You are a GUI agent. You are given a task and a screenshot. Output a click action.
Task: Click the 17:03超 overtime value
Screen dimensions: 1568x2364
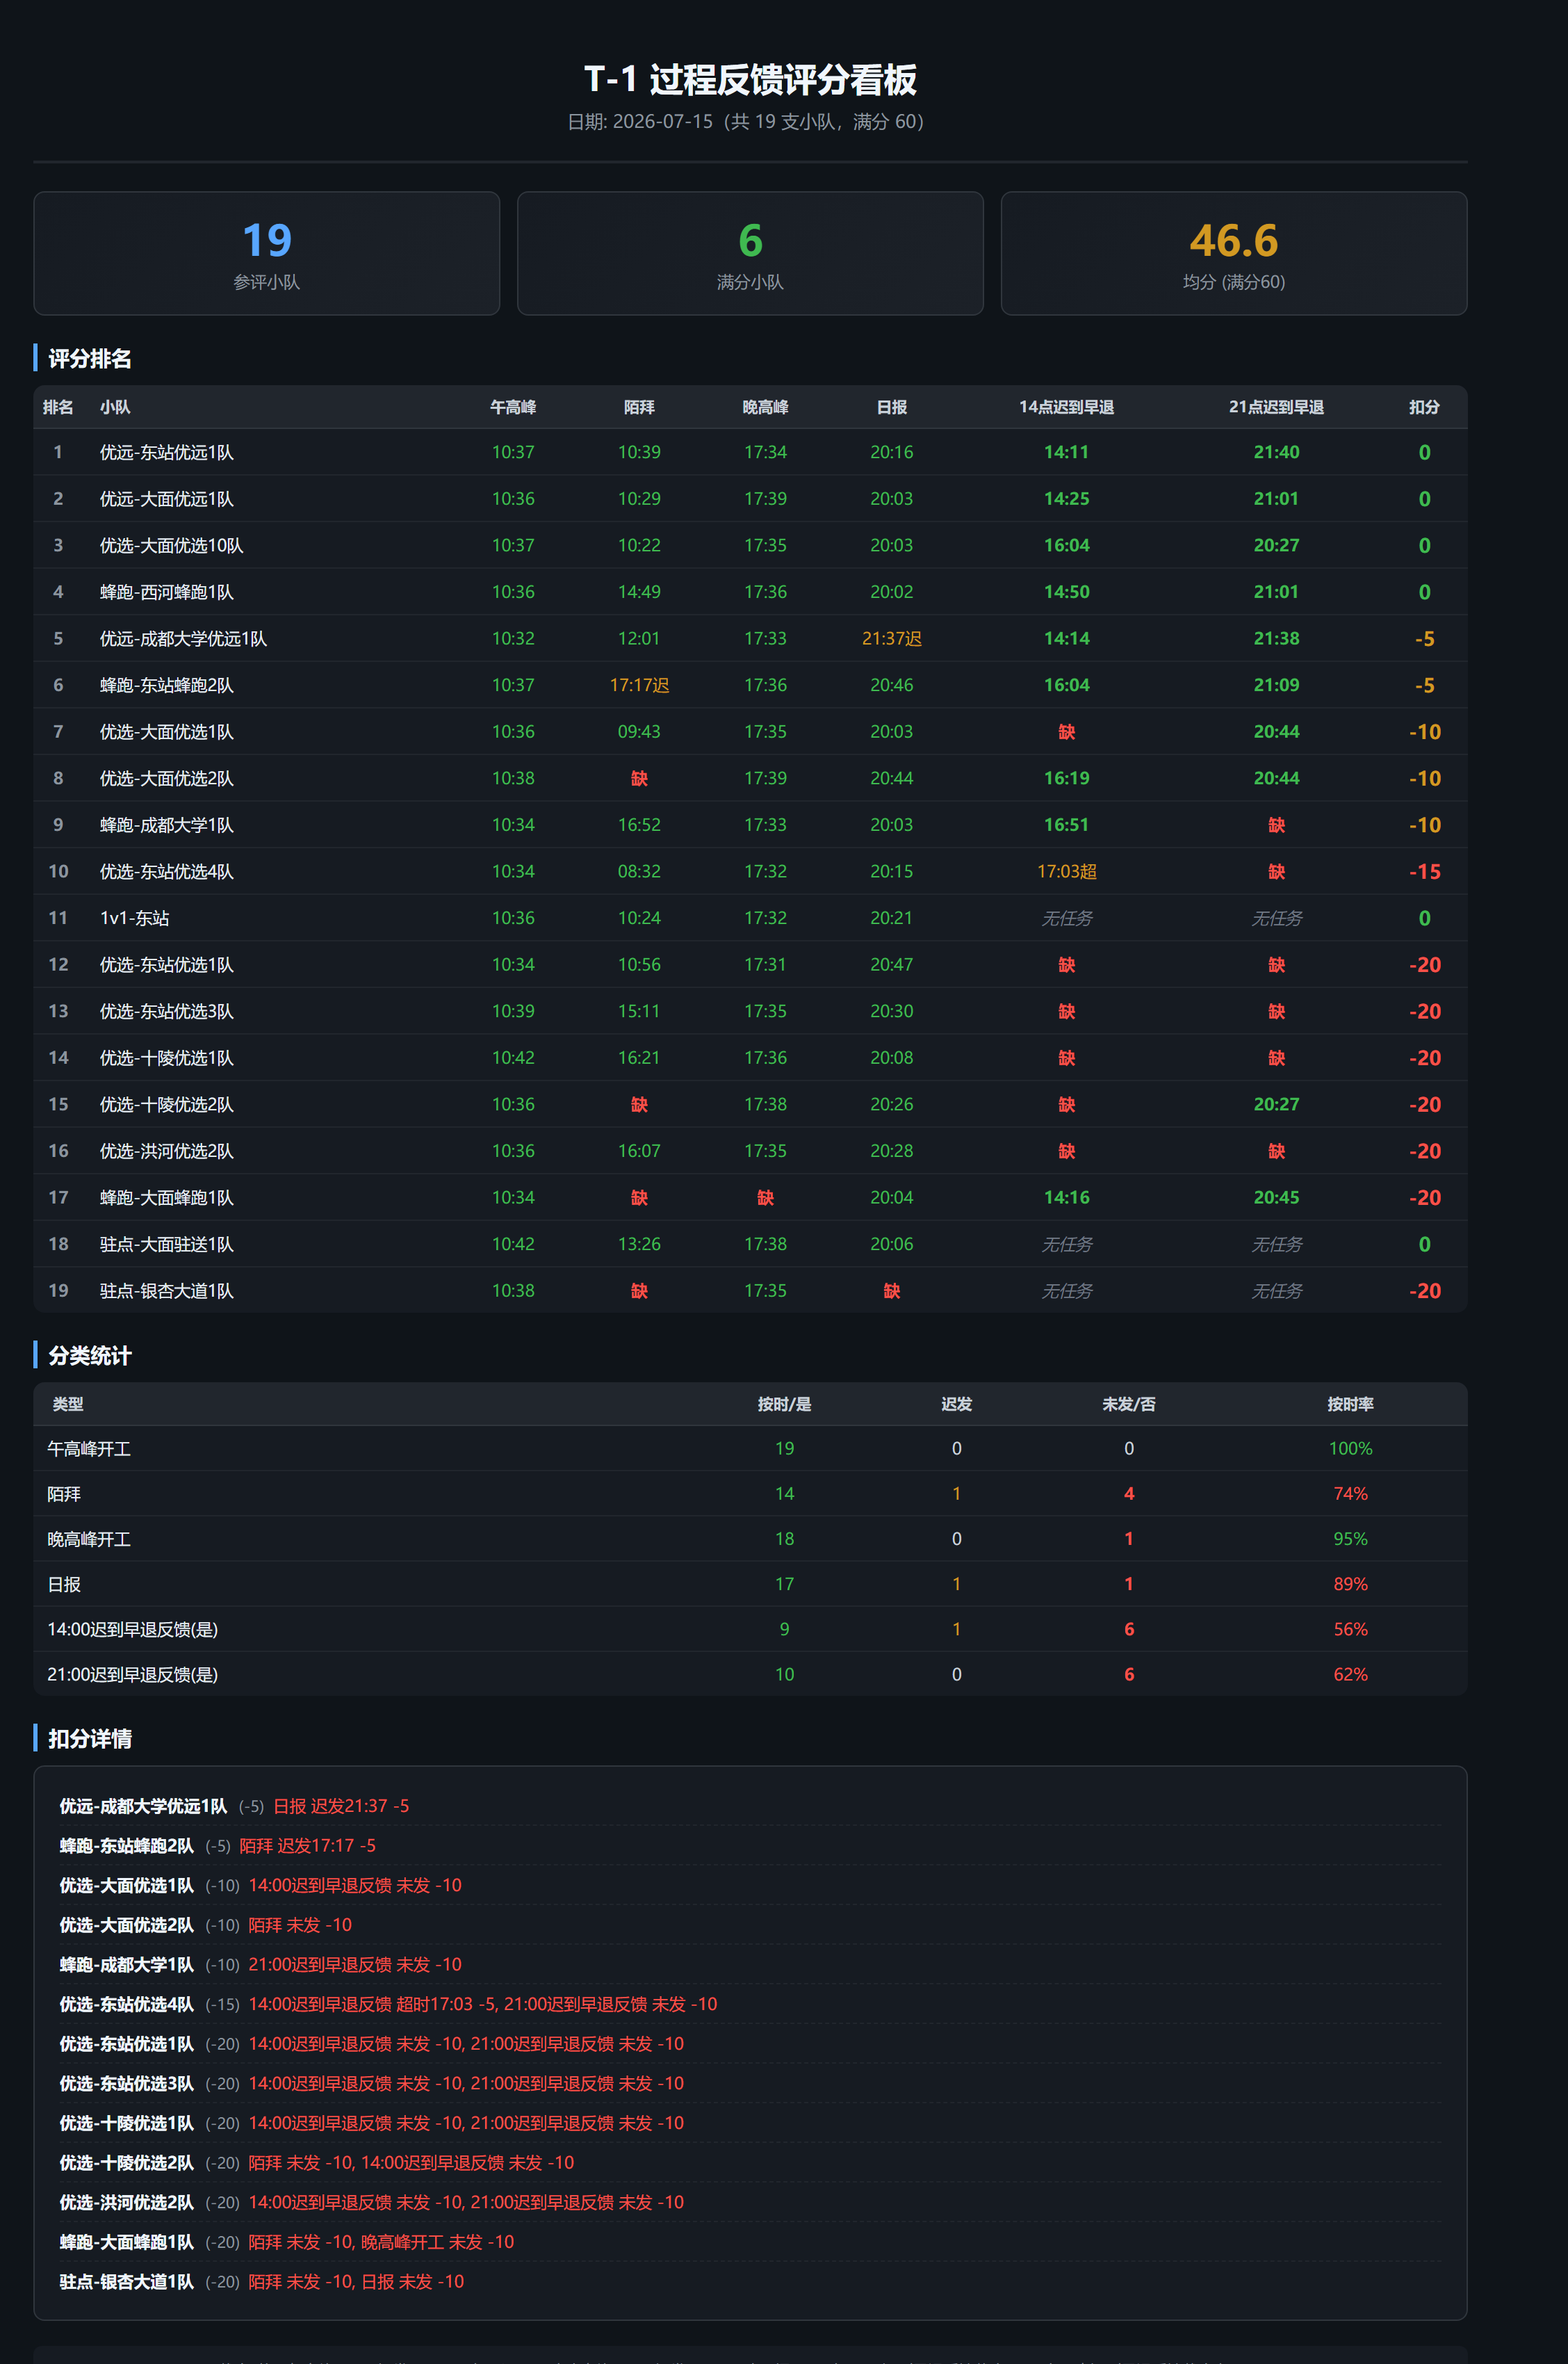(1066, 871)
